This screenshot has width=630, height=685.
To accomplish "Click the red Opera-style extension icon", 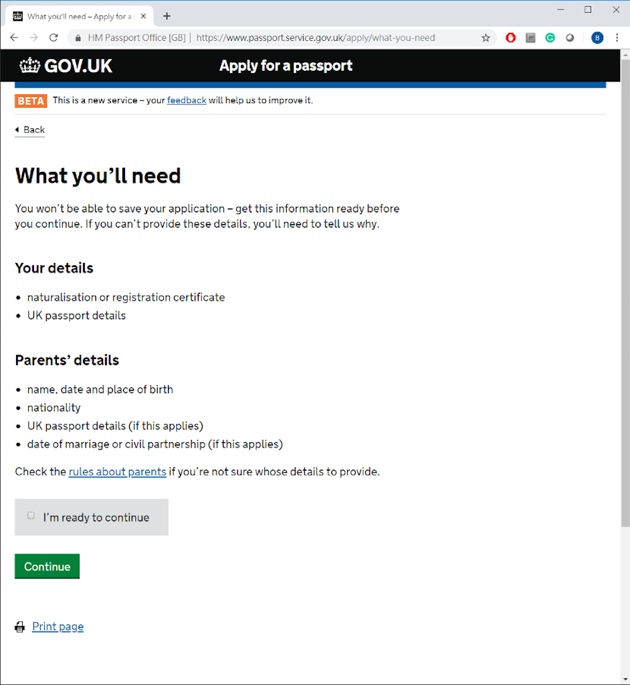I will pos(511,38).
